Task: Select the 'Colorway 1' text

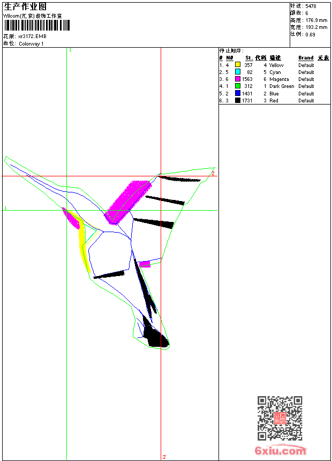Action: pos(31,44)
